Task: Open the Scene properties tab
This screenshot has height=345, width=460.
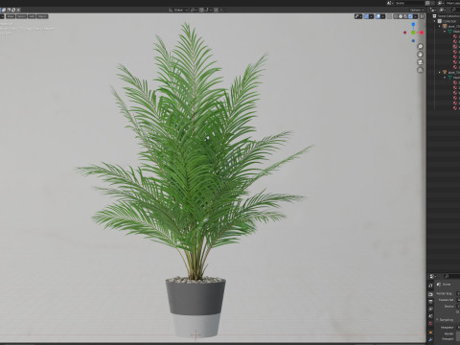Action: (430, 316)
